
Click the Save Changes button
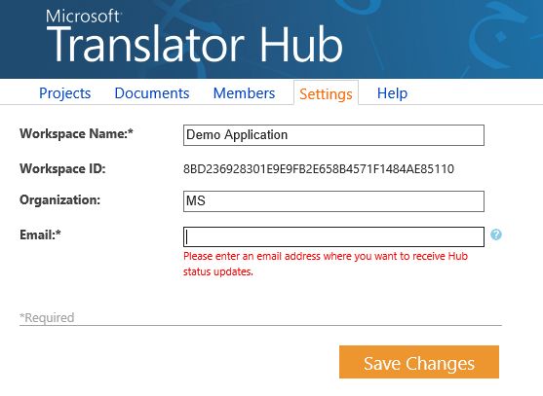click(x=419, y=362)
